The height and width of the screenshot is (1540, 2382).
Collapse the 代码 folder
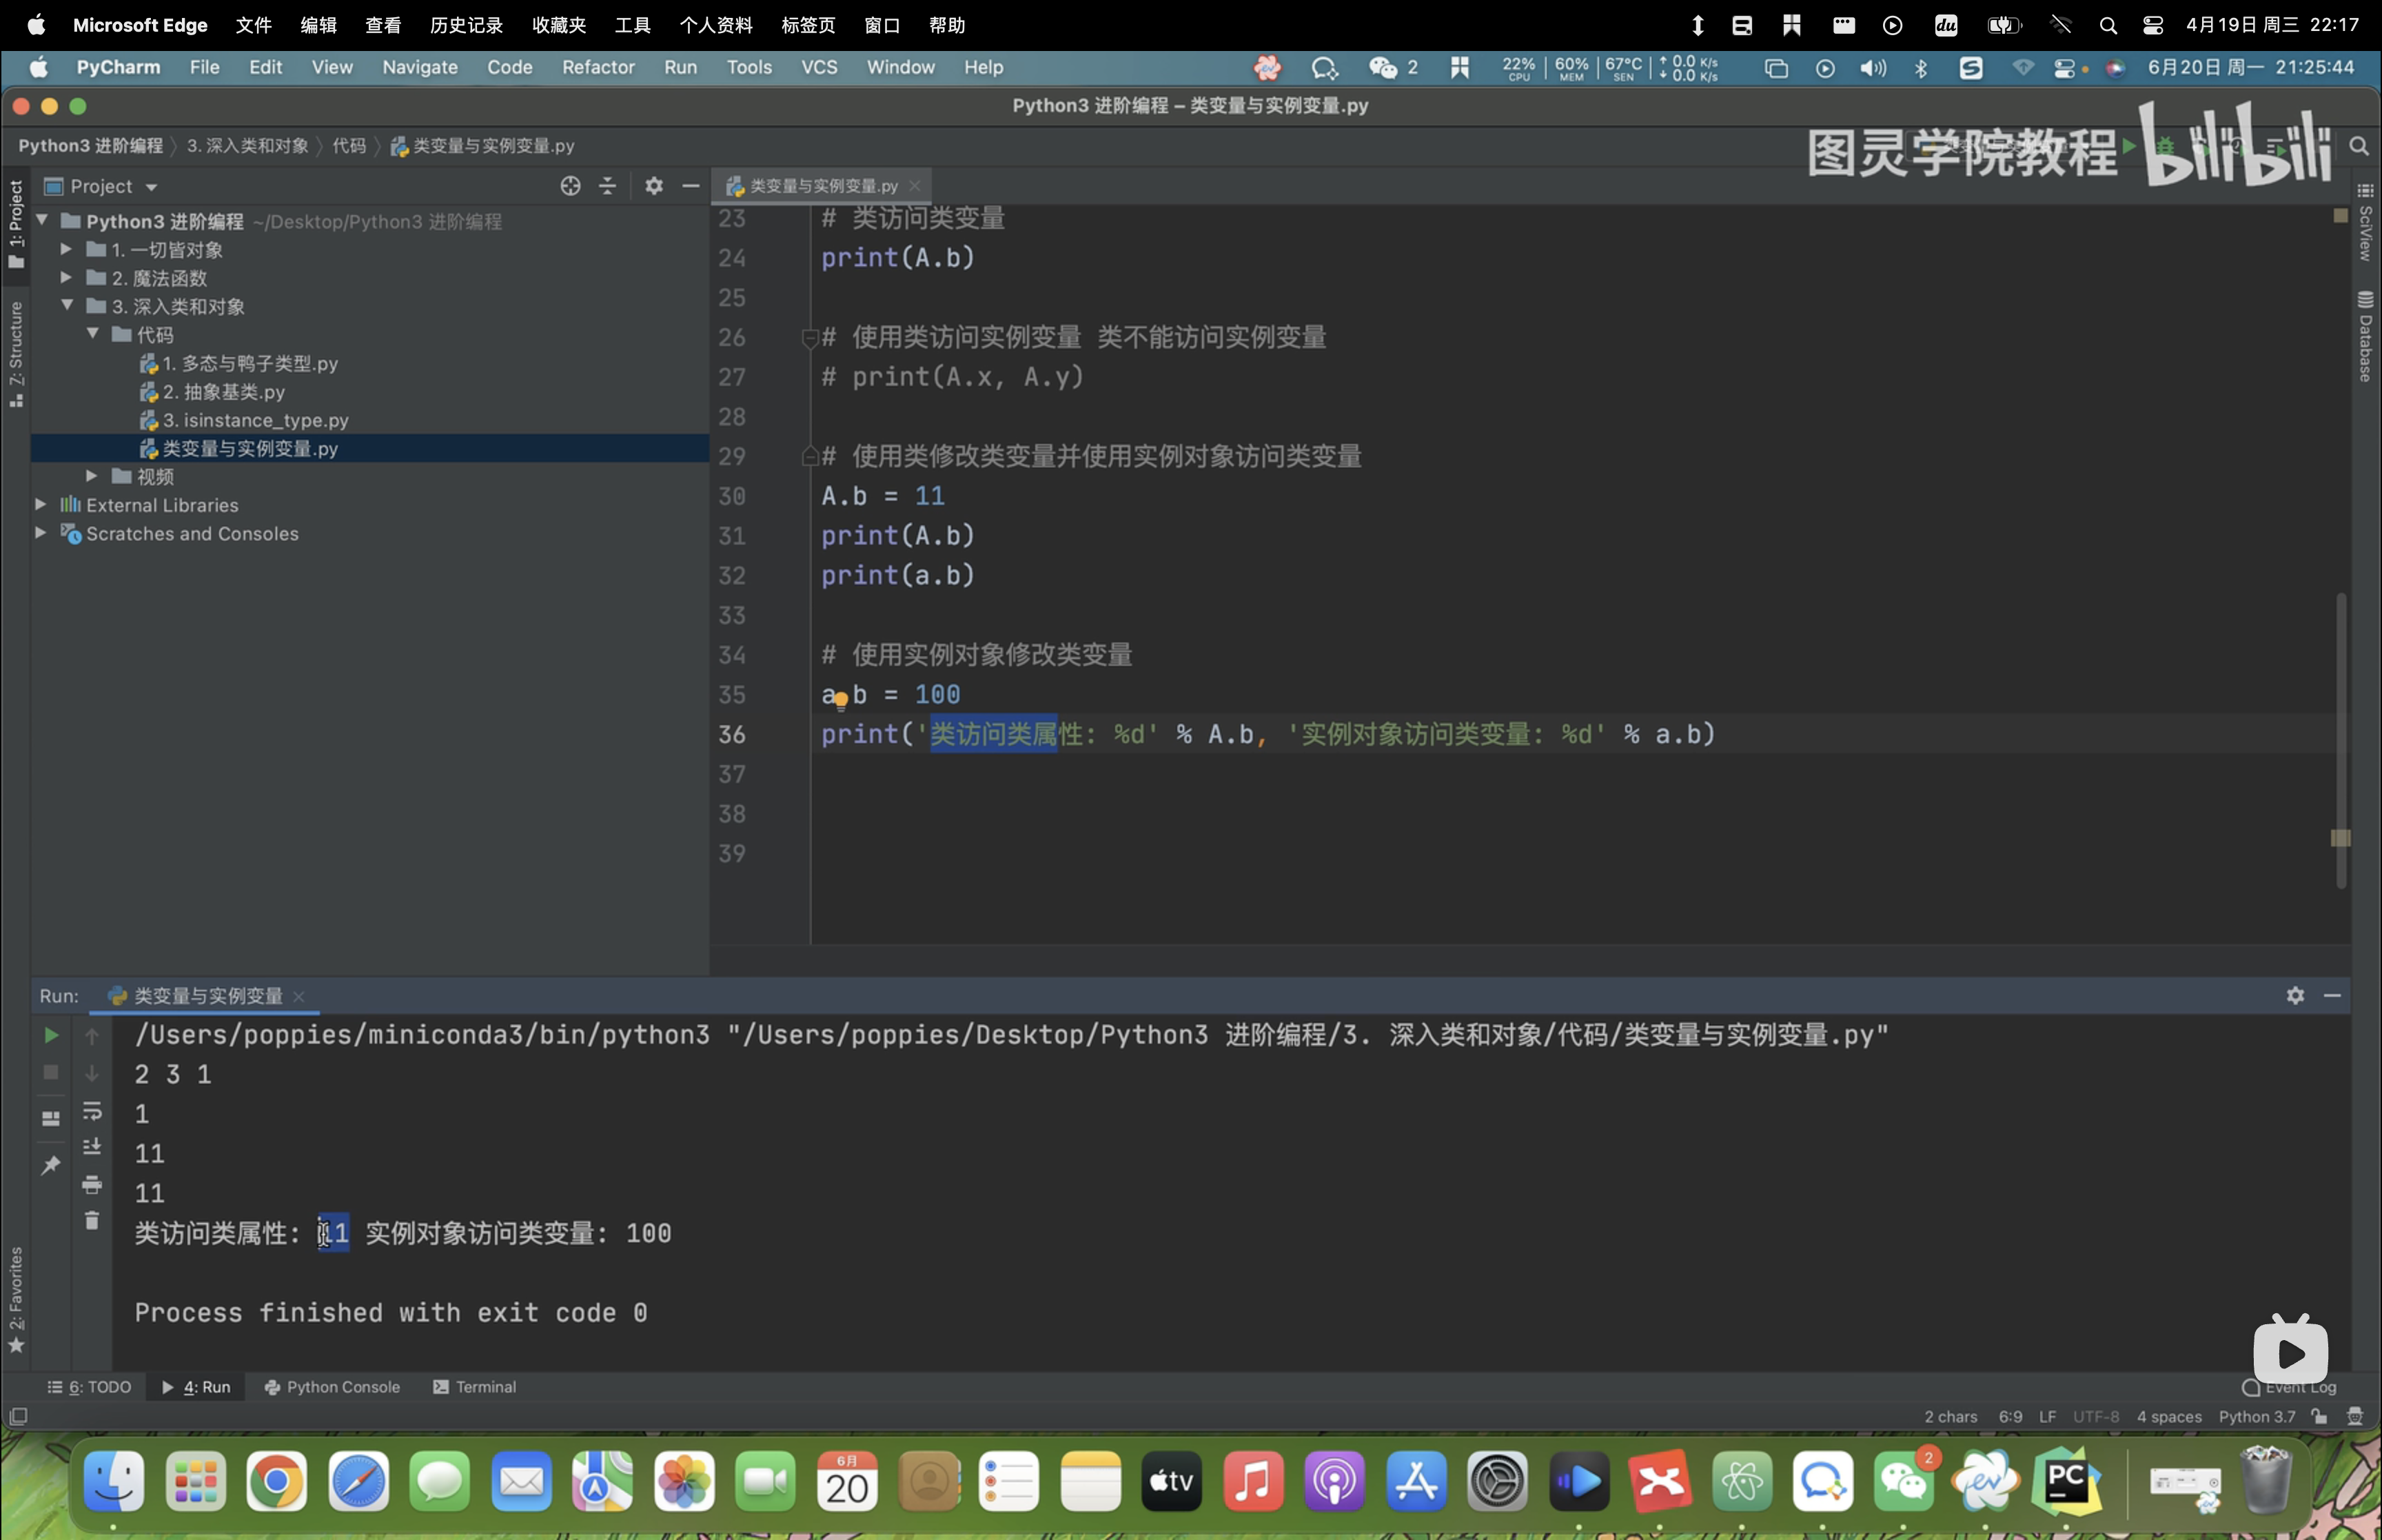(92, 334)
